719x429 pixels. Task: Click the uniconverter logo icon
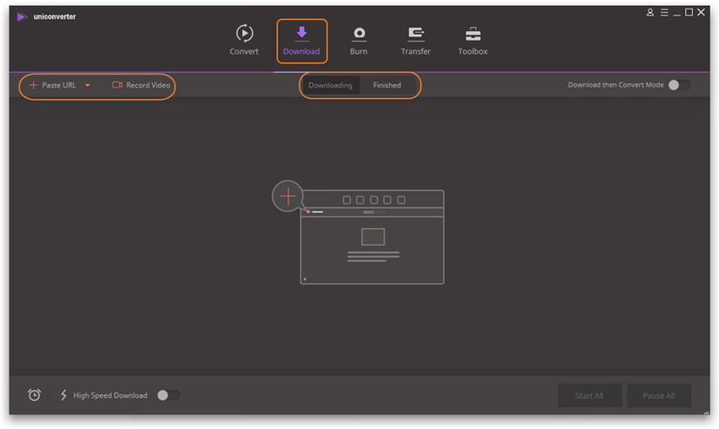pyautogui.click(x=21, y=17)
